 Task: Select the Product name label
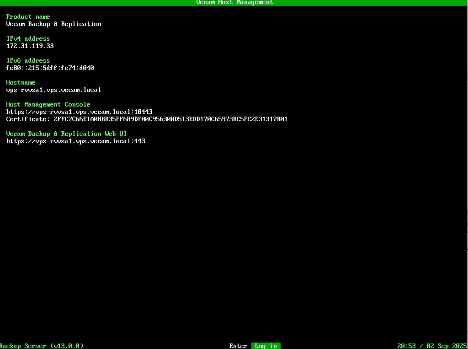pos(28,16)
